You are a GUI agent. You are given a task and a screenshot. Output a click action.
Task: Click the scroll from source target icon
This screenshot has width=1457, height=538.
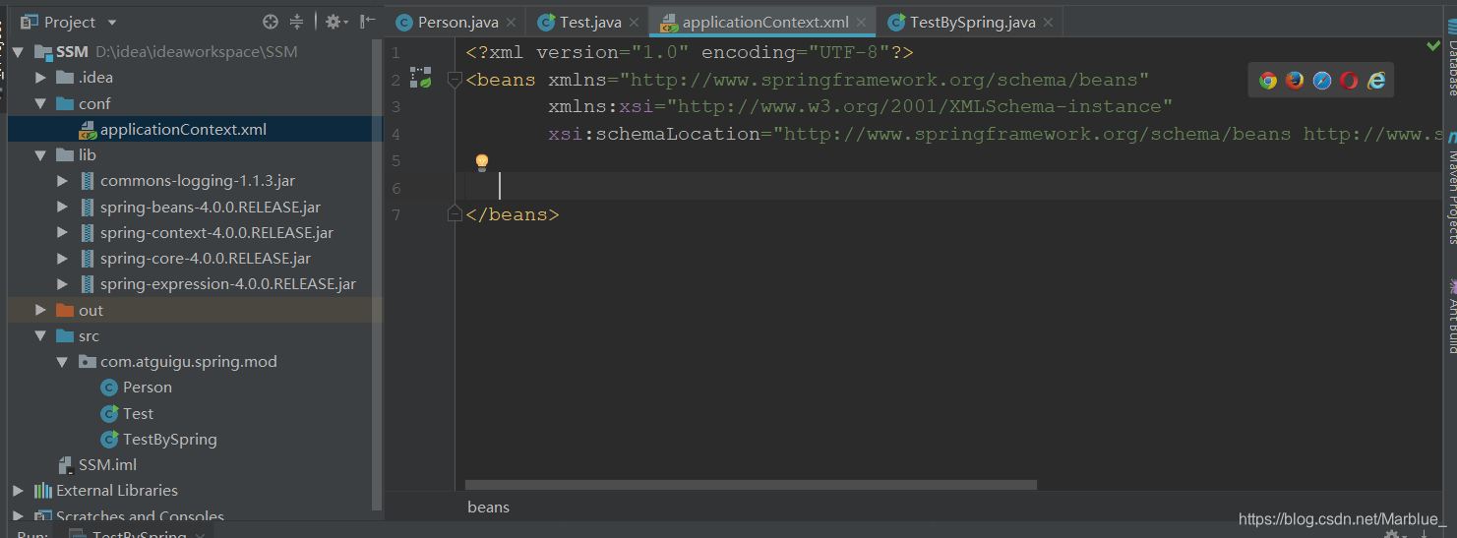tap(271, 22)
